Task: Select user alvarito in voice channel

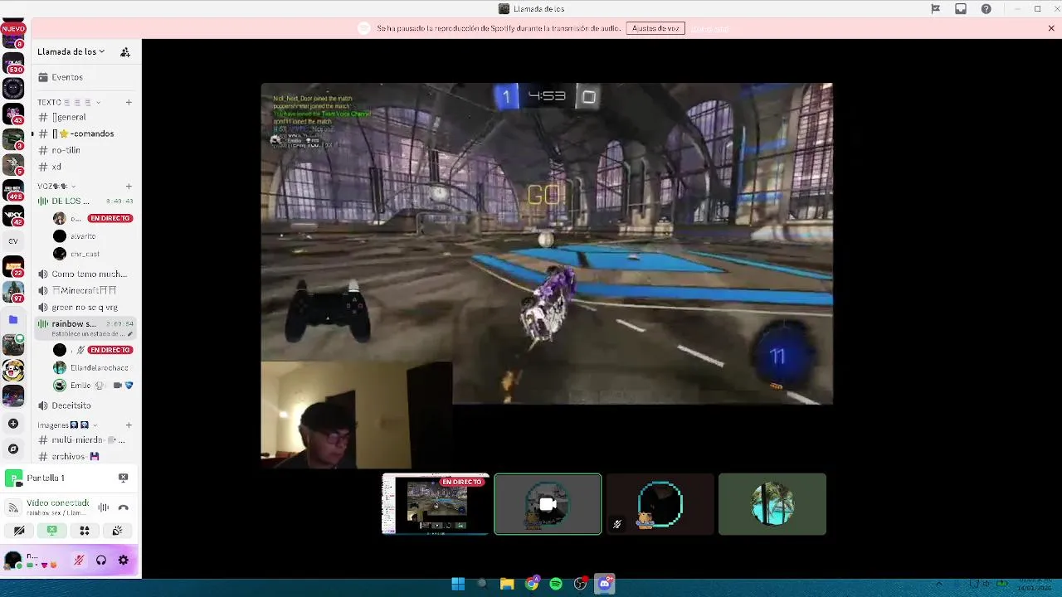Action: click(x=91, y=236)
